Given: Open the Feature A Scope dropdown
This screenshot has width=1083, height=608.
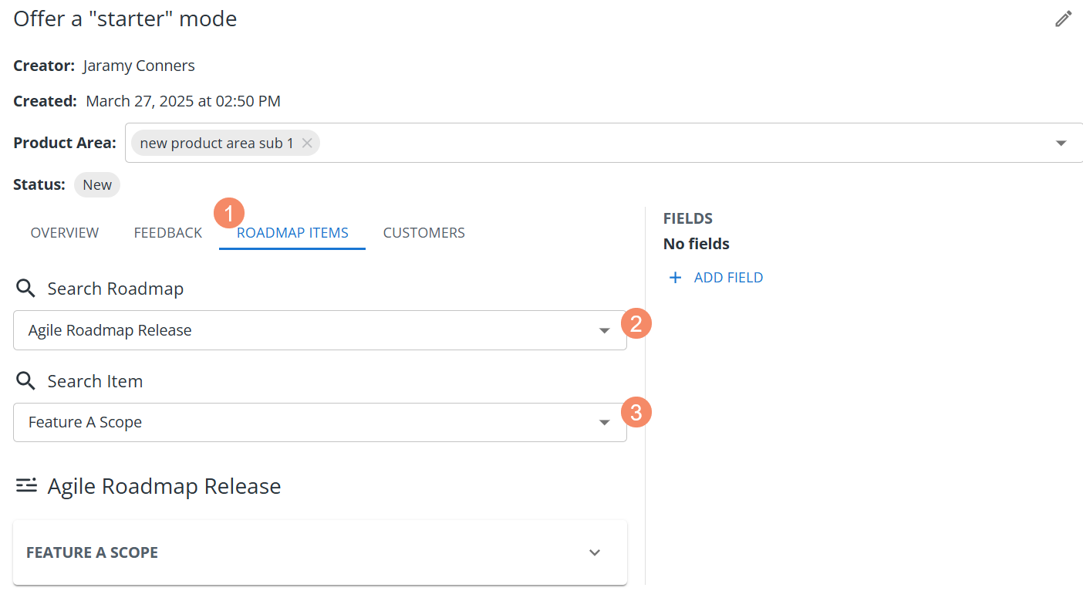Looking at the screenshot, I should coord(604,422).
